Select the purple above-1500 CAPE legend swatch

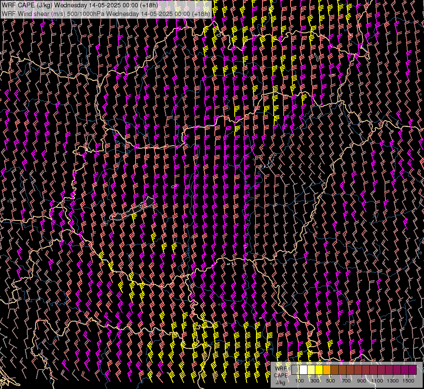413,370
